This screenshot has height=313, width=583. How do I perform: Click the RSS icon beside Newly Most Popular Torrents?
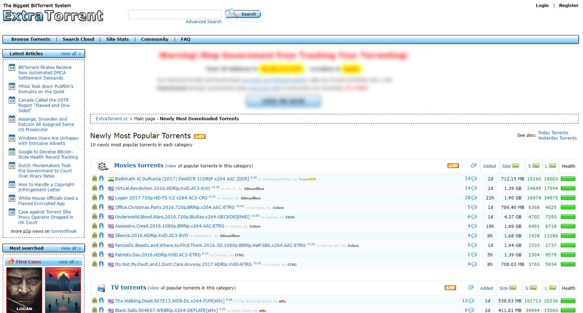199,136
